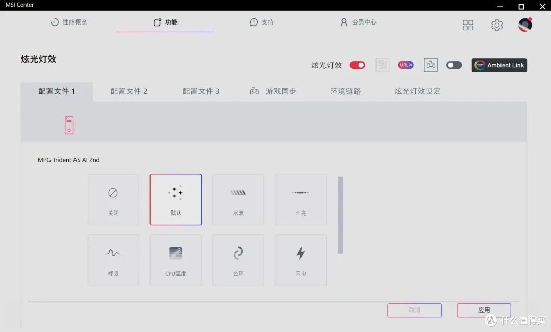Toggle the 炫光灯效 red switch

click(357, 65)
